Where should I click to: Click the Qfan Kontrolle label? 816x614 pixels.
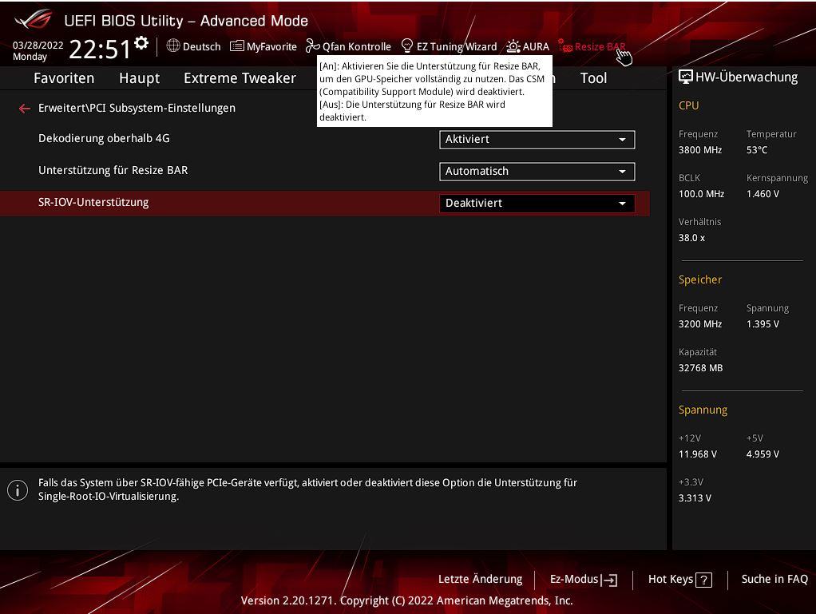tap(356, 47)
